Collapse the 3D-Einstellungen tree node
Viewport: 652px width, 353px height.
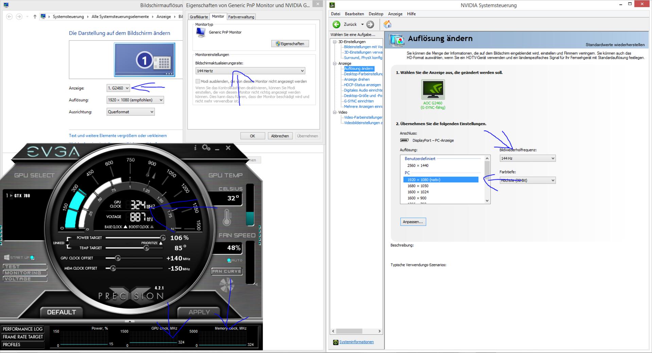[335, 42]
